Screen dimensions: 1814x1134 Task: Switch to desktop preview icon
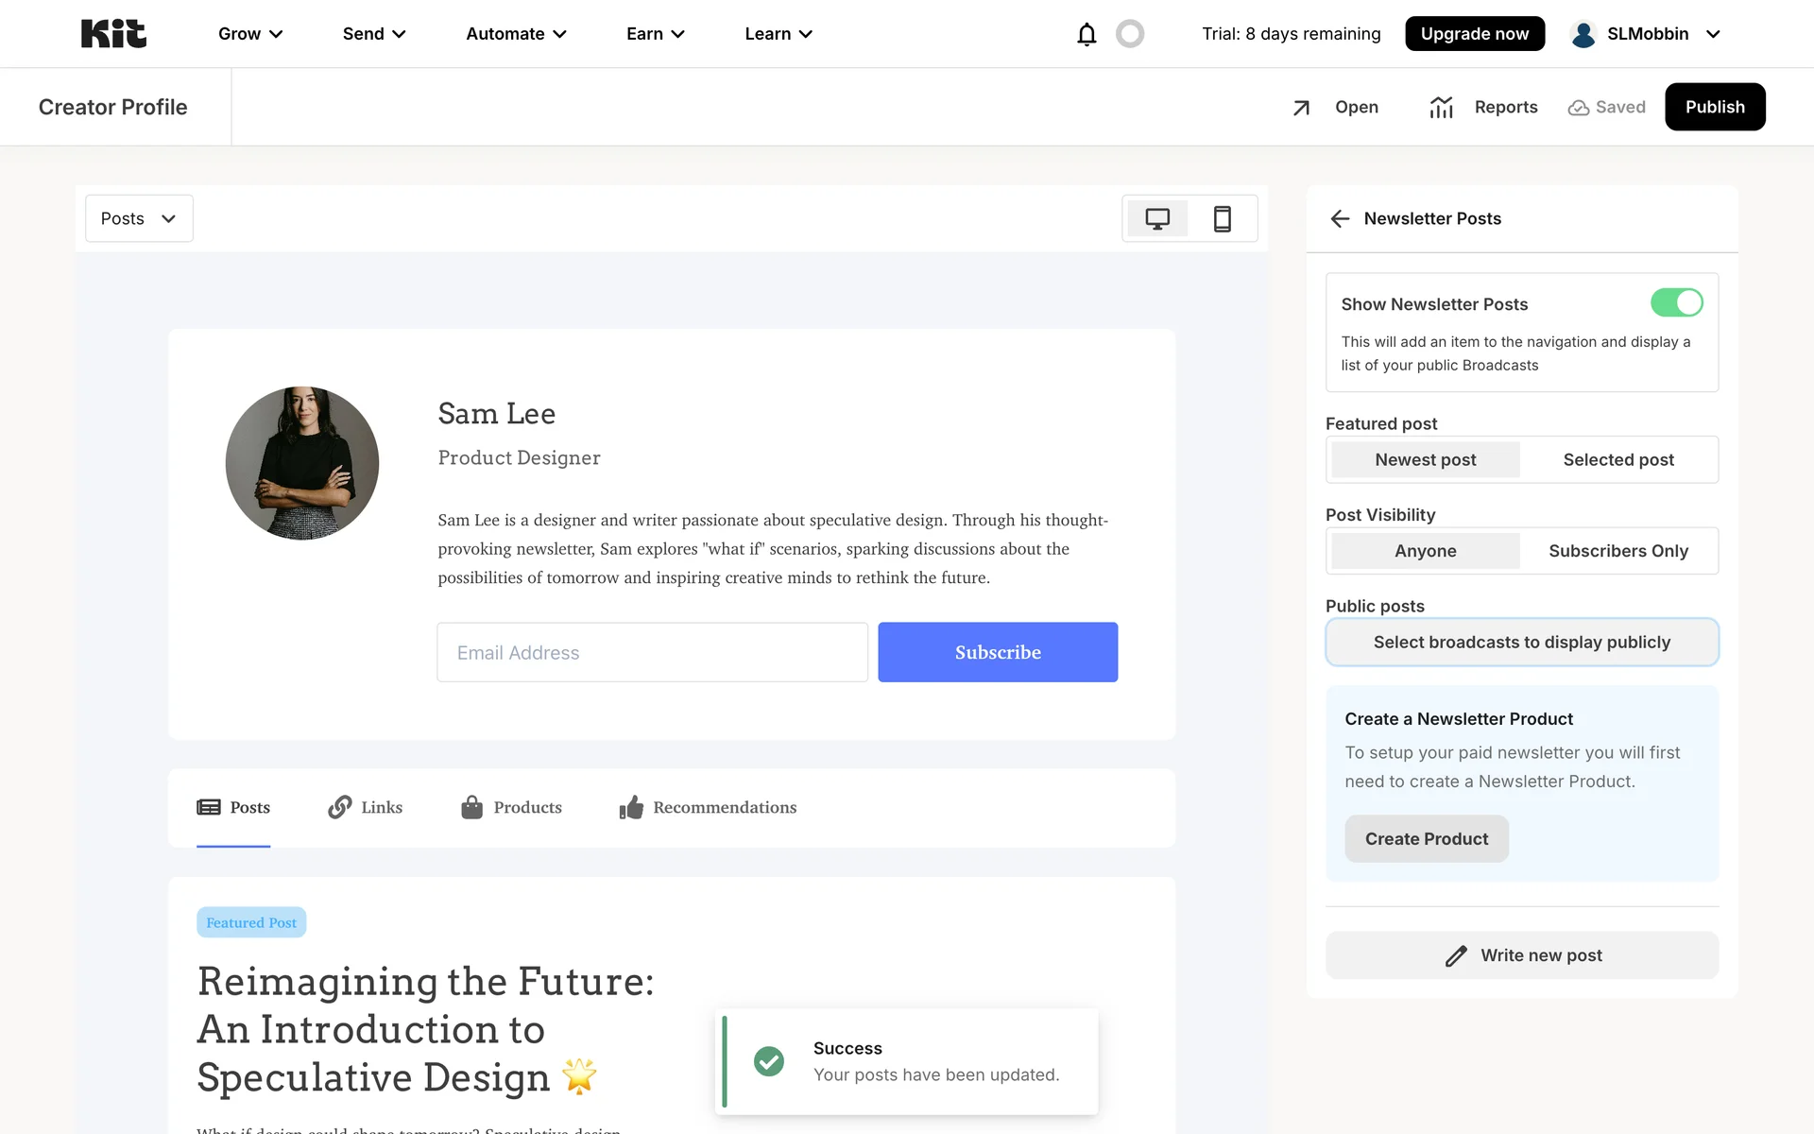[1157, 219]
